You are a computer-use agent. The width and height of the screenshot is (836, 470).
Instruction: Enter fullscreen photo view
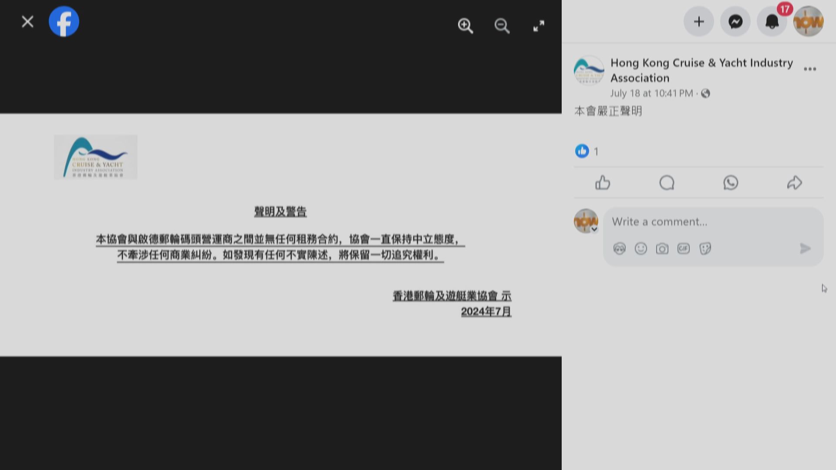pyautogui.click(x=539, y=26)
